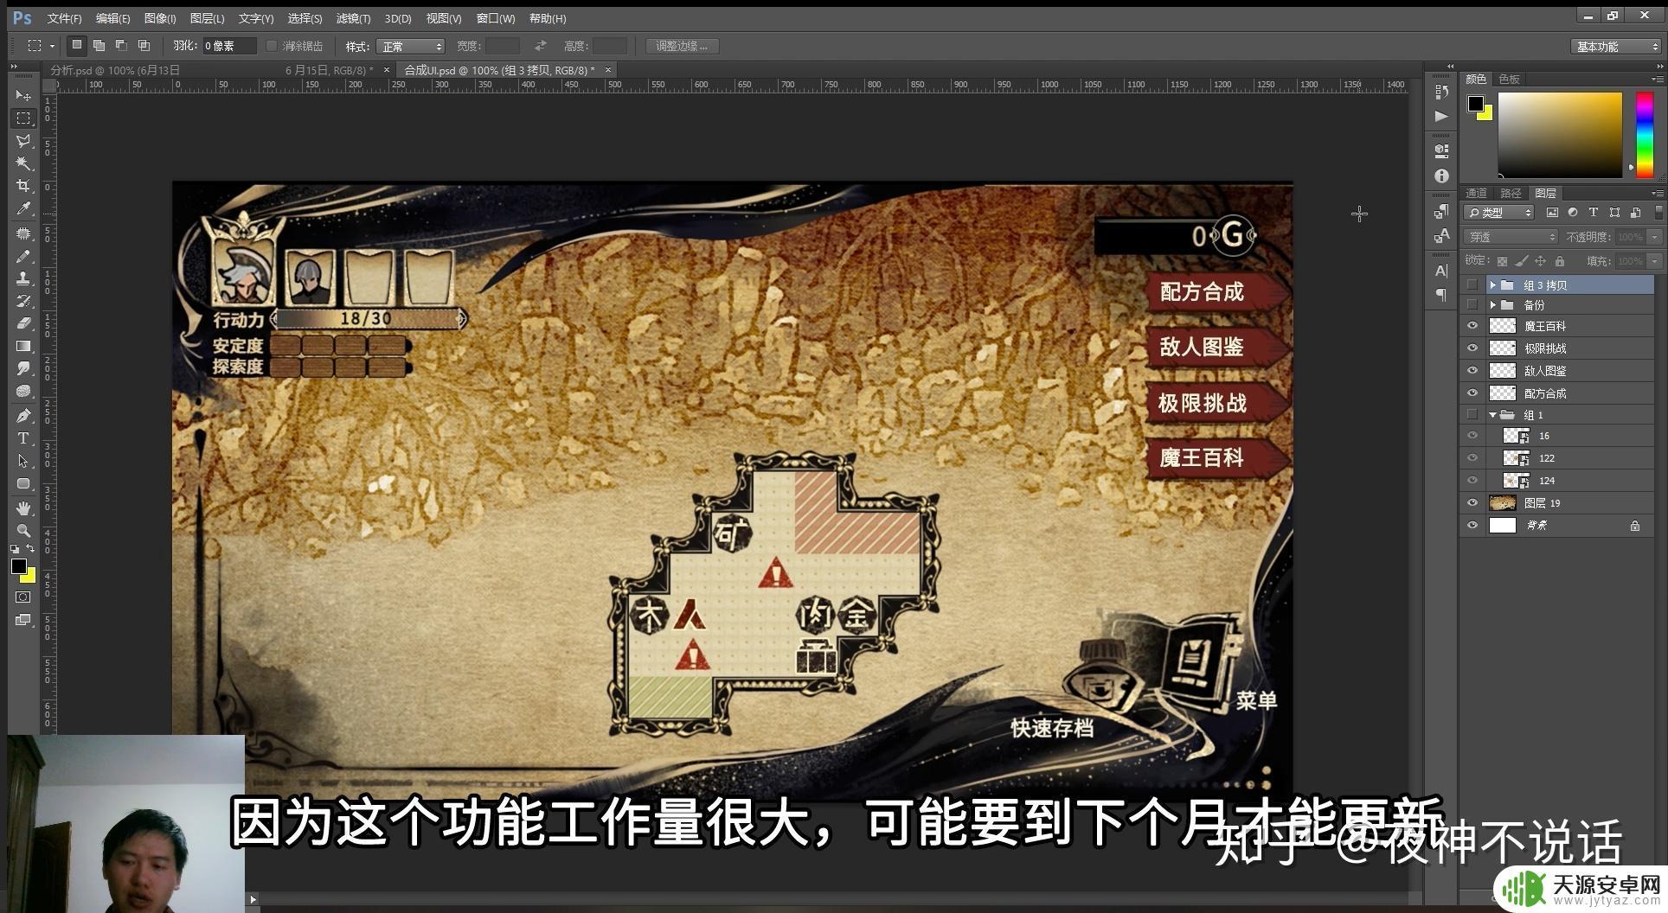Filter layers by pixel layer icon

(x=1552, y=213)
